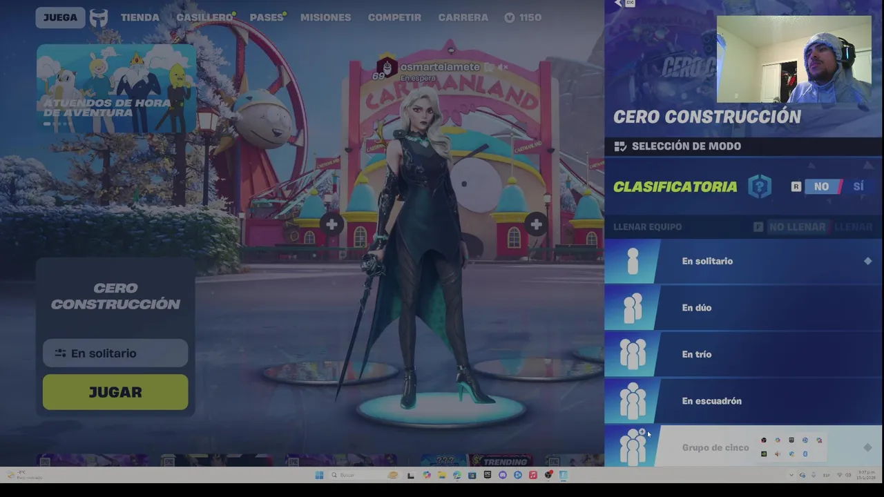Open the En solitario mode selector on the lobby

tap(115, 353)
